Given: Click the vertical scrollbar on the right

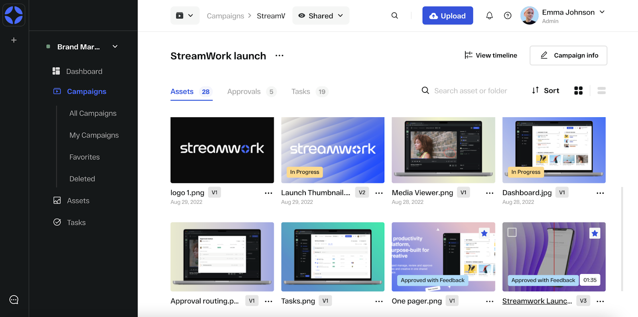Looking at the screenshot, I should (622, 239).
